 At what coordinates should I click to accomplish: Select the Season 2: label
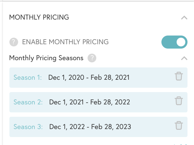pyautogui.click(x=28, y=102)
